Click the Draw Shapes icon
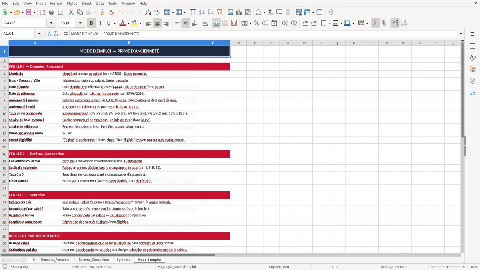 [330, 12]
